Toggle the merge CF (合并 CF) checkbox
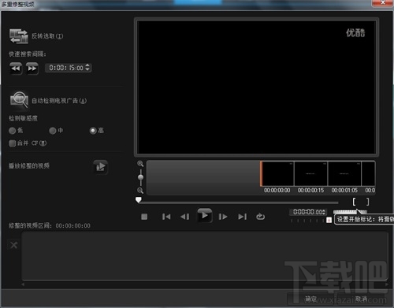 click(12, 143)
